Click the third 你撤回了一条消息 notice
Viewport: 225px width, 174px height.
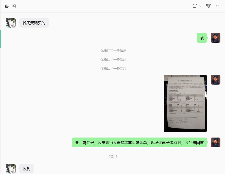pyautogui.click(x=113, y=68)
